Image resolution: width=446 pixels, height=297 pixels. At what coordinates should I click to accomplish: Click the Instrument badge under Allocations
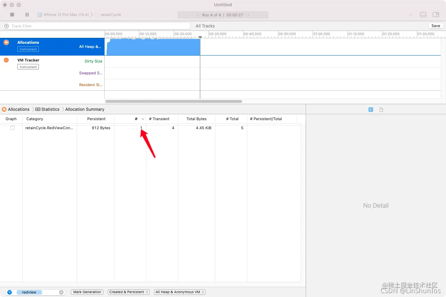28,49
